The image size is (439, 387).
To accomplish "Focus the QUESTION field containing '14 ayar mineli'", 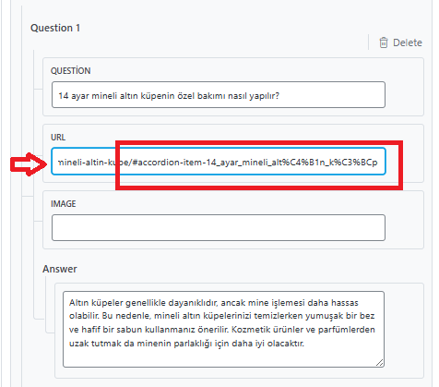I will [x=219, y=95].
